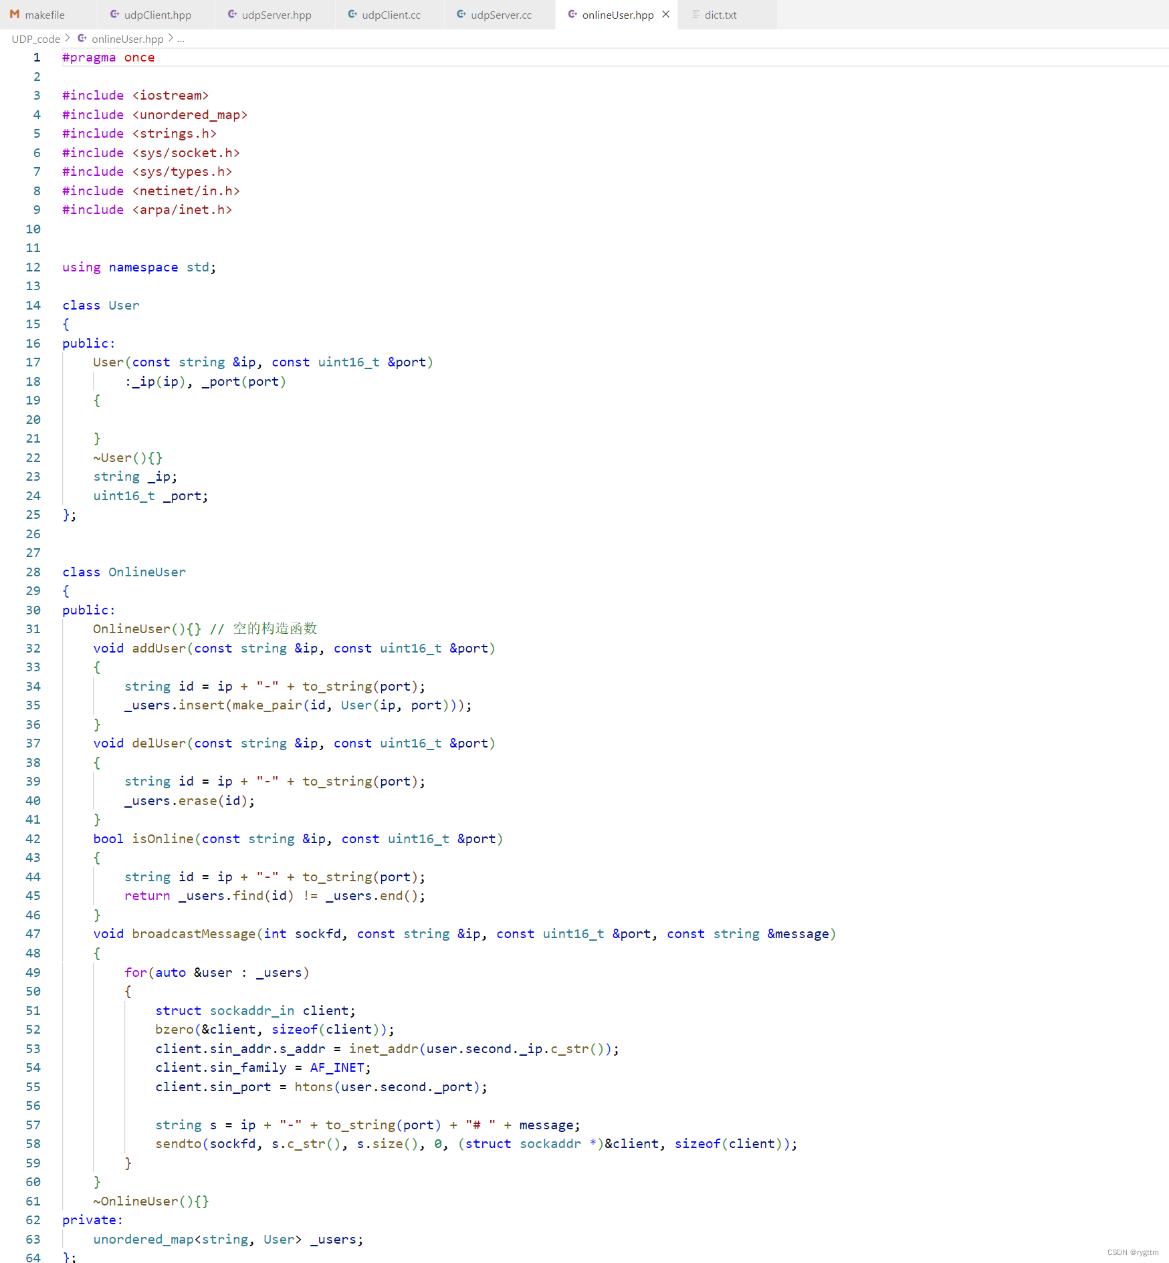Click the C++ icon on udpServer.cc tab
Image resolution: width=1169 pixels, height=1263 pixels.
coord(461,14)
